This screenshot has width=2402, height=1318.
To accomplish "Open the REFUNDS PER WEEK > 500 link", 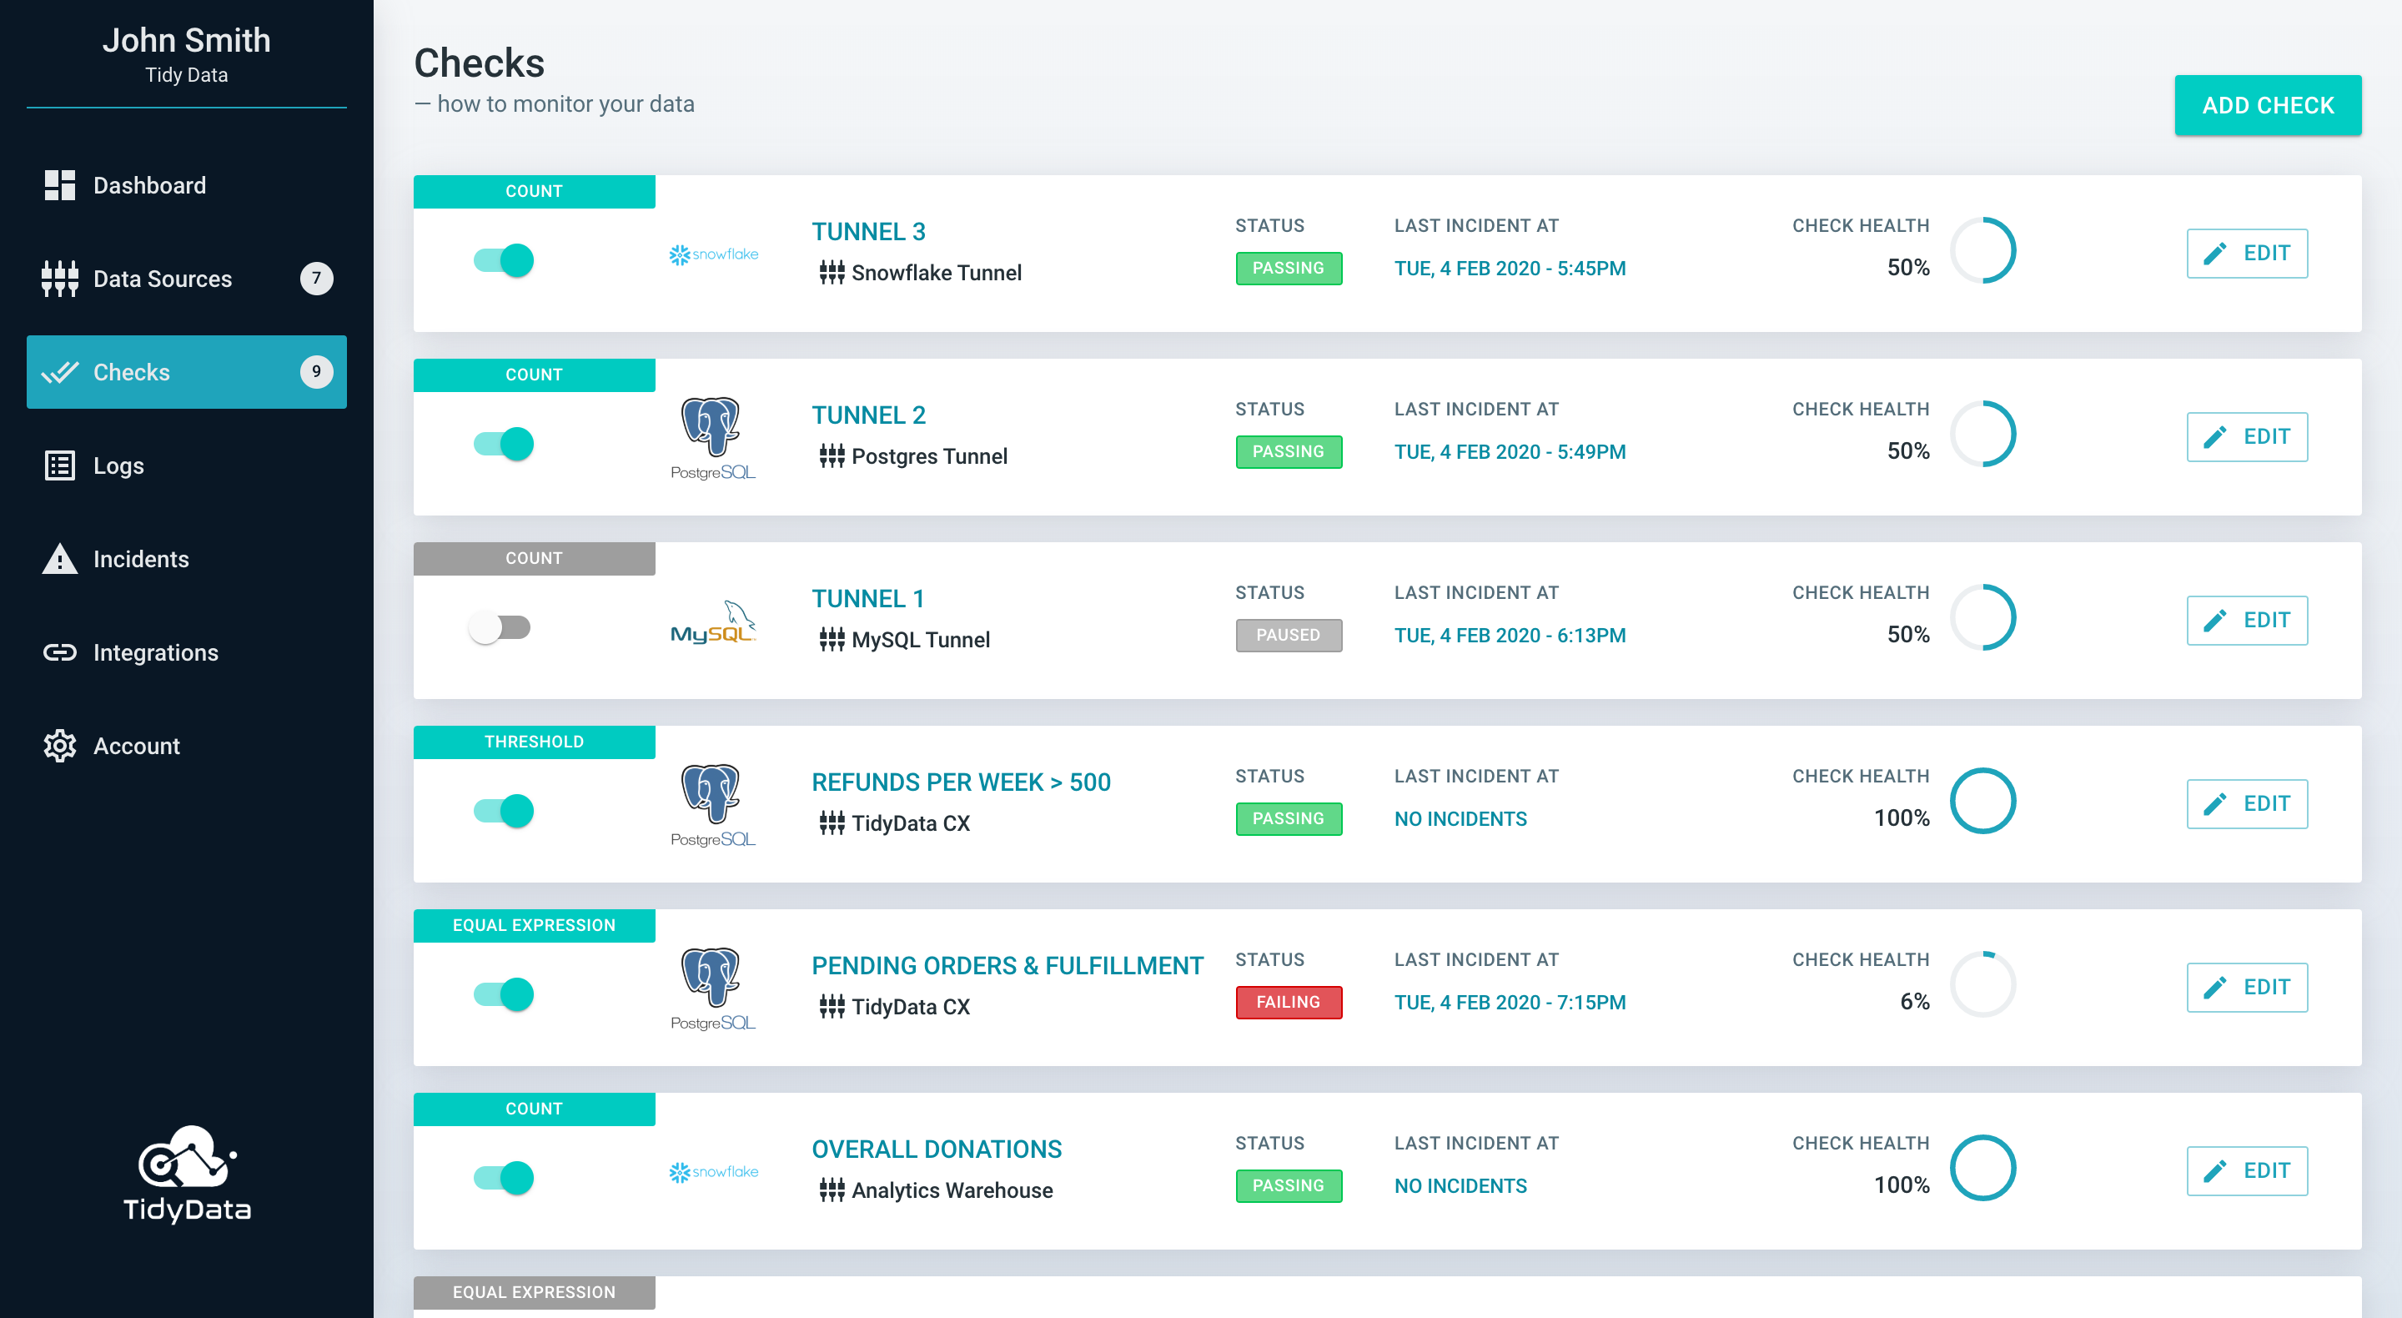I will (x=962, y=782).
